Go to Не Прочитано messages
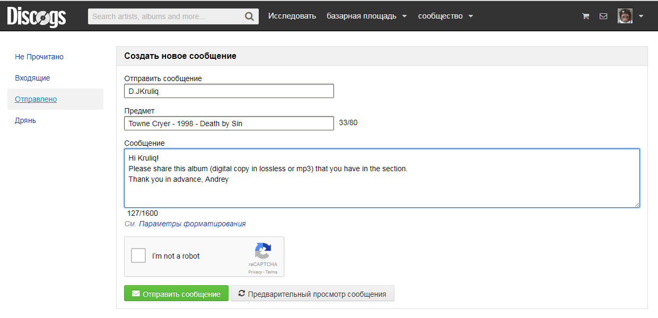 [39, 57]
